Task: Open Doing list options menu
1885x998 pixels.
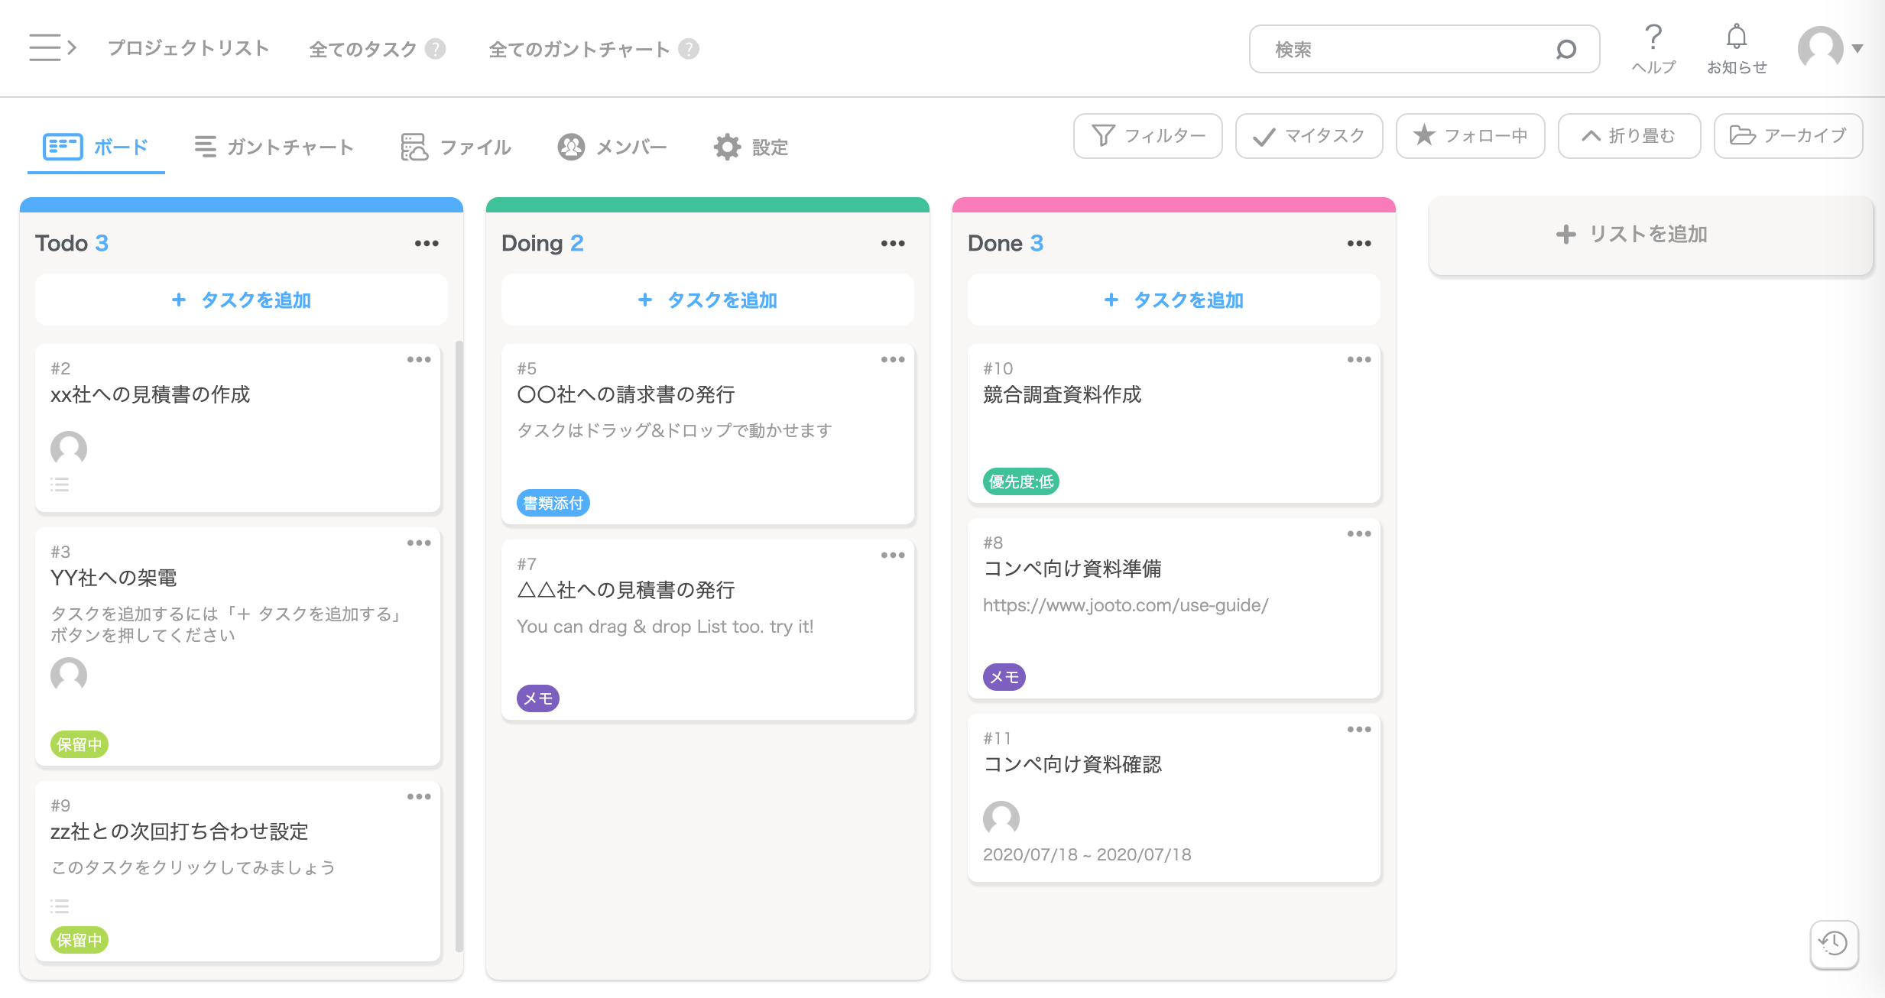Action: click(x=893, y=243)
